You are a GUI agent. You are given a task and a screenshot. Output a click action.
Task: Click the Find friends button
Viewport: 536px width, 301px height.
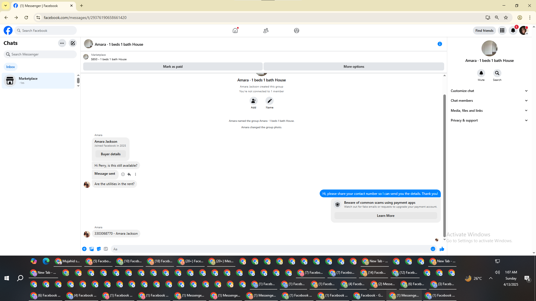484,31
